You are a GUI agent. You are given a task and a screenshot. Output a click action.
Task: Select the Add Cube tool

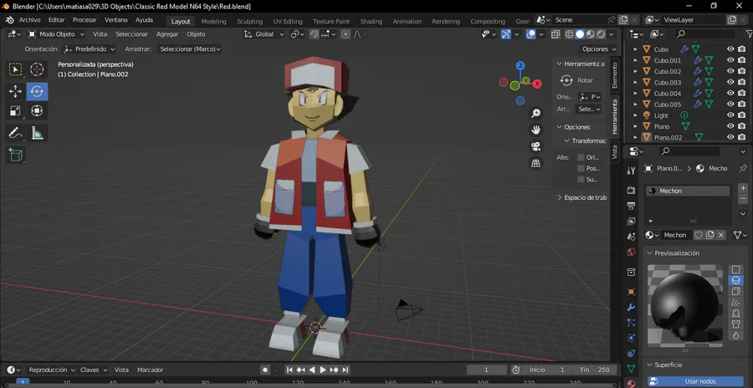click(15, 155)
